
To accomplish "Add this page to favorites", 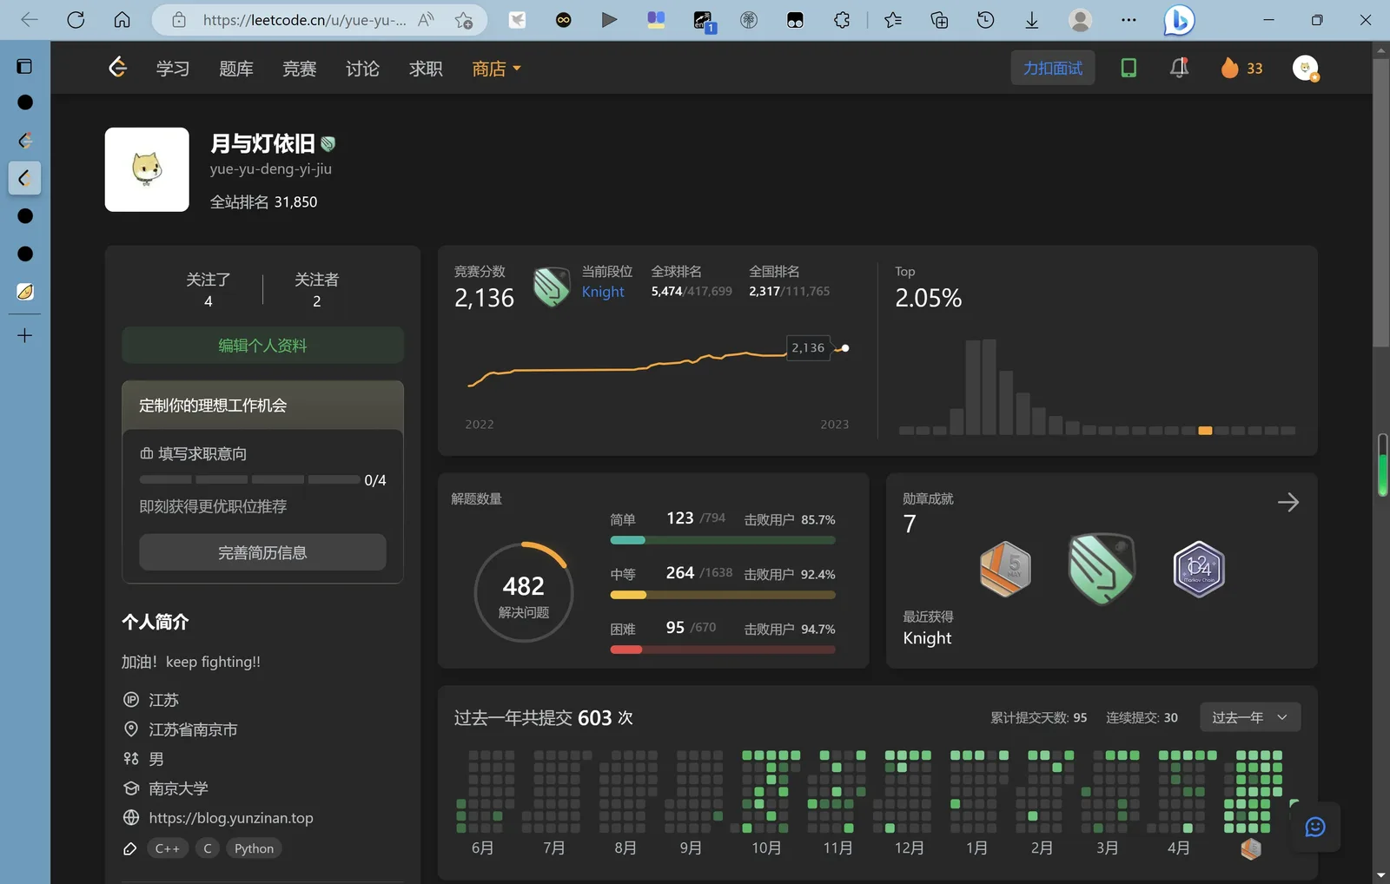I will point(464,20).
